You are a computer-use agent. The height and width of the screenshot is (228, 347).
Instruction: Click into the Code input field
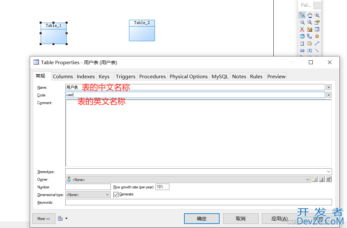click(x=195, y=95)
